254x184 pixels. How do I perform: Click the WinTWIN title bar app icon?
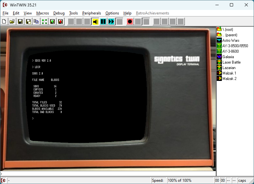click(5, 5)
